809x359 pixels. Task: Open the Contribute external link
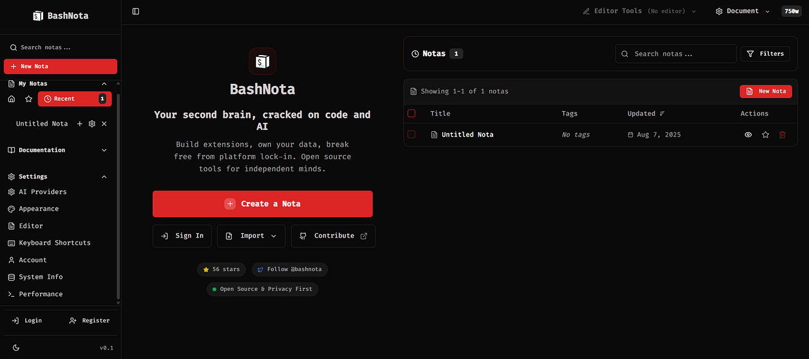[333, 236]
